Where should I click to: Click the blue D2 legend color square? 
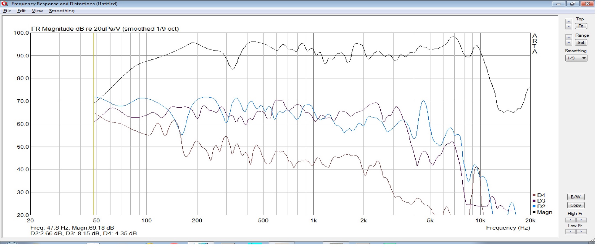534,207
